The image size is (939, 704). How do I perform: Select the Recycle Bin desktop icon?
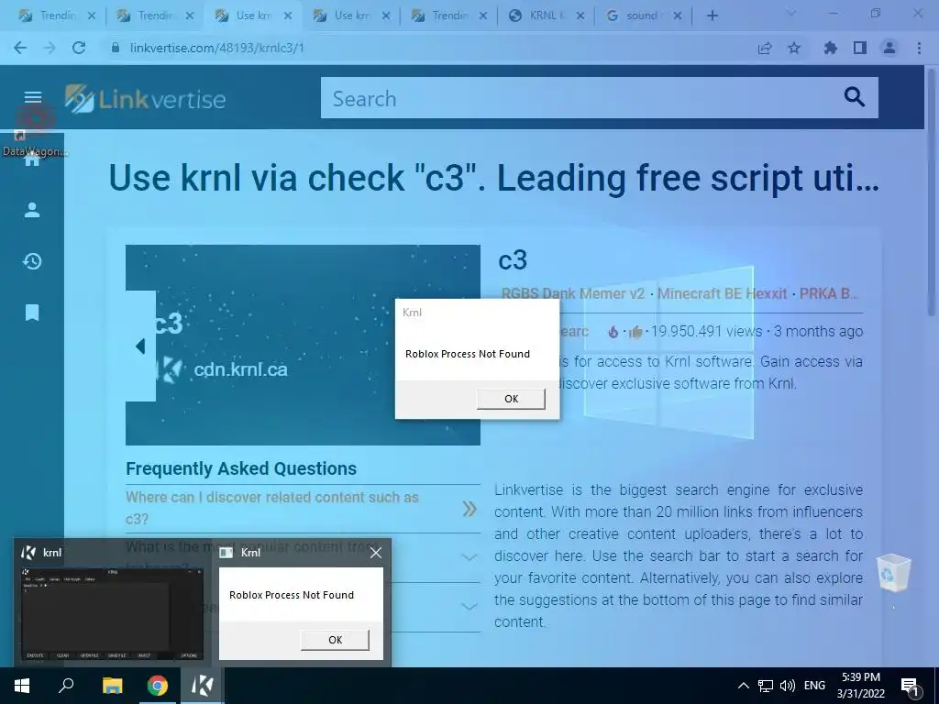point(893,574)
